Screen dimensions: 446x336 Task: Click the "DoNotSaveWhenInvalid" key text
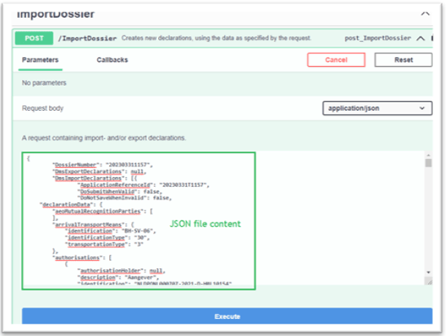click(112, 197)
